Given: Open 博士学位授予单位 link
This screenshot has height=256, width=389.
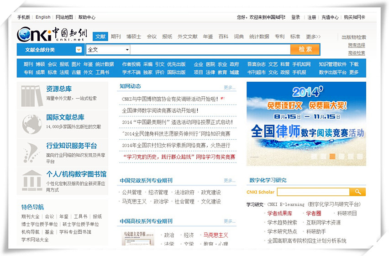Looking at the screenshot, I should (x=39, y=224).
